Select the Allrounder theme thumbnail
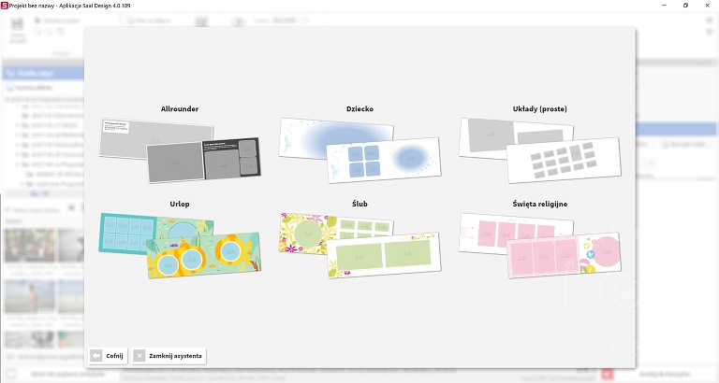Image resolution: width=719 pixels, height=383 pixels. (180, 150)
